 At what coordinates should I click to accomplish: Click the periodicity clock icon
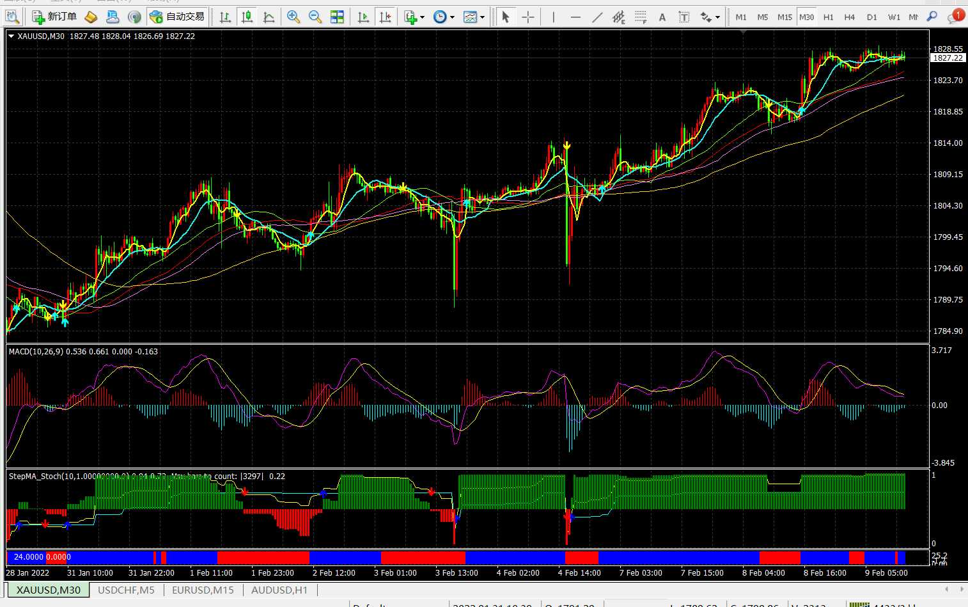440,17
